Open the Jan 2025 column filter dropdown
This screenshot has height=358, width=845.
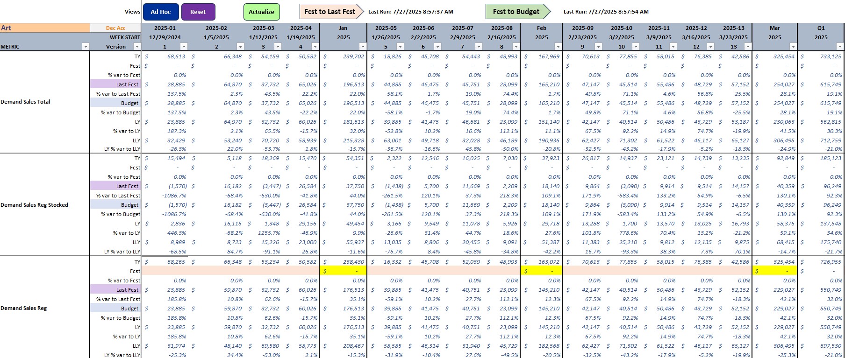point(363,47)
